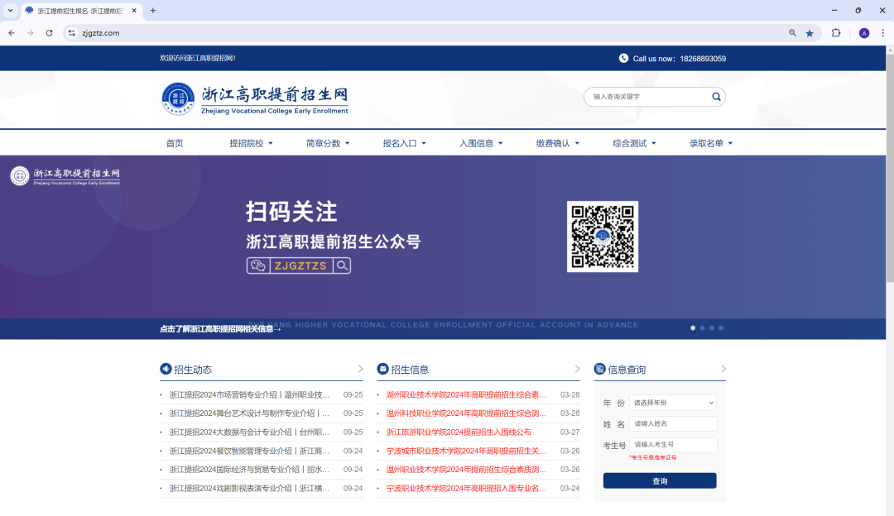This screenshot has height=516, width=894.
Task: Select the fourth banner carousel dot
Action: [x=721, y=328]
